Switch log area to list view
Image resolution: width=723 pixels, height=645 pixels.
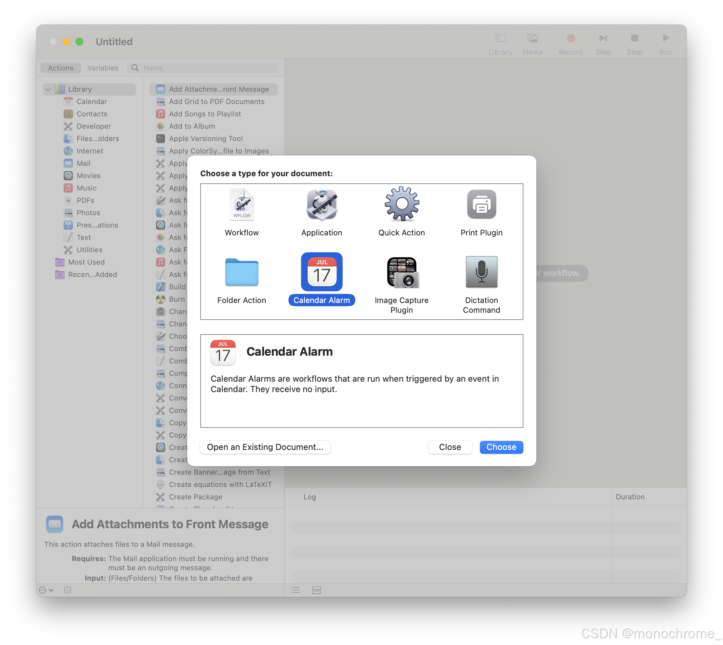pyautogui.click(x=295, y=590)
